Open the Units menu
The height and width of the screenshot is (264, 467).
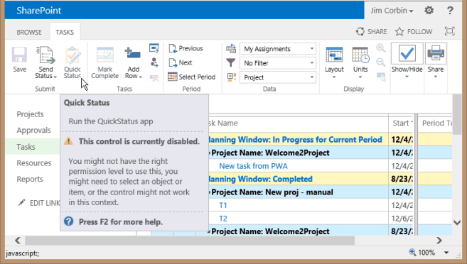(360, 62)
